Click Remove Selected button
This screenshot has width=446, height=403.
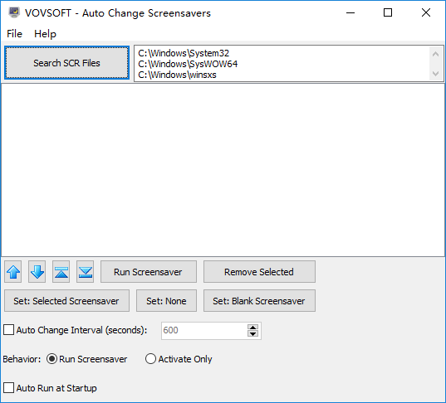(x=259, y=272)
